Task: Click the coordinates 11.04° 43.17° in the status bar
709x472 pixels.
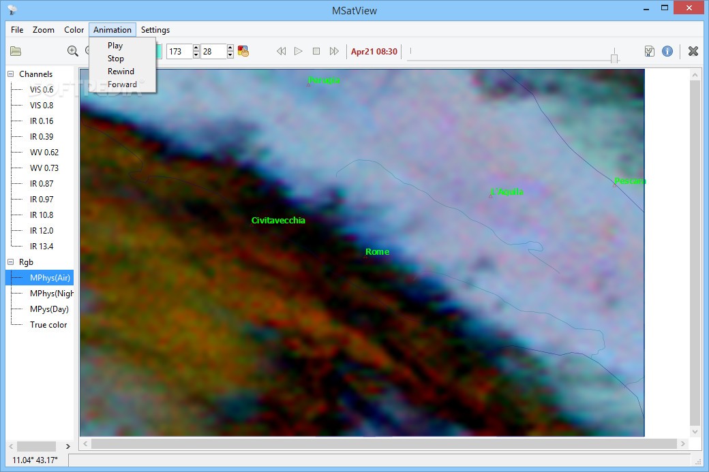Action: pos(35,460)
